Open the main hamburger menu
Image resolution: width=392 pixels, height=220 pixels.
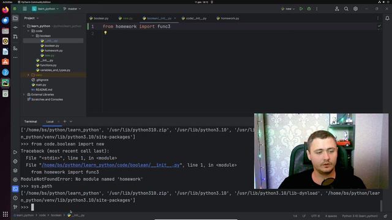tap(24, 9)
